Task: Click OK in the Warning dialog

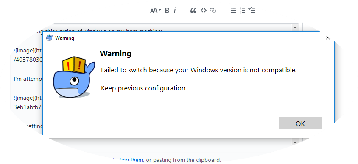Action: click(300, 123)
